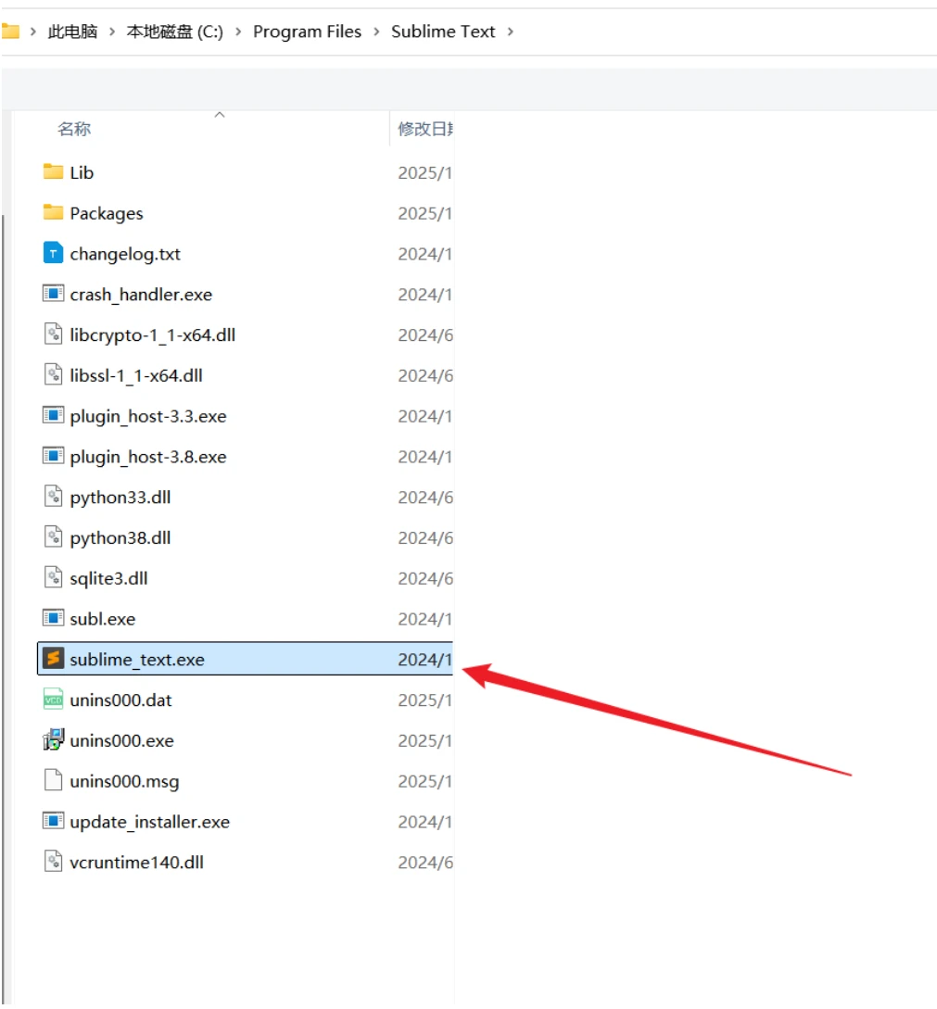Click the libssl-1_1-x64.dll file icon
937x1009 pixels.
click(53, 374)
